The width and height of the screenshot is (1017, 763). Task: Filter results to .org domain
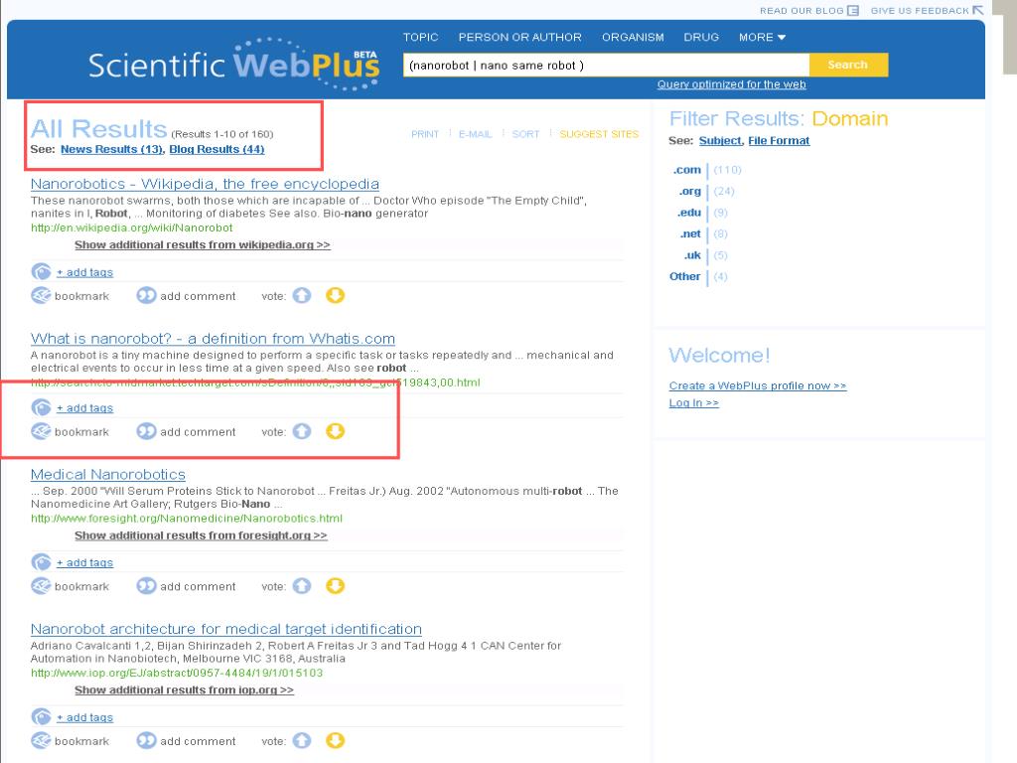[690, 192]
